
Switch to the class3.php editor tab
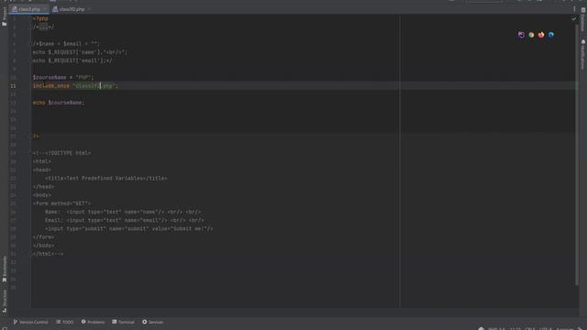29,9
